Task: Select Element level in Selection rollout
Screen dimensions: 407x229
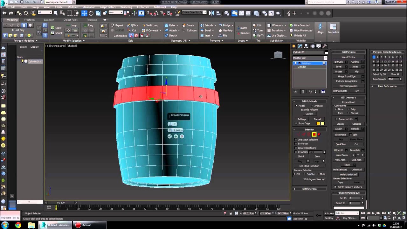Action: [319, 135]
